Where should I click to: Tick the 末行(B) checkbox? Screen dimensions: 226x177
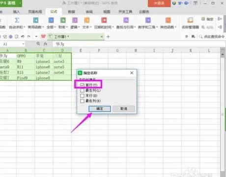point(82,95)
